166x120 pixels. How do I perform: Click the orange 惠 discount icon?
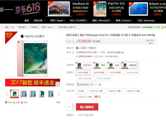coord(96,97)
